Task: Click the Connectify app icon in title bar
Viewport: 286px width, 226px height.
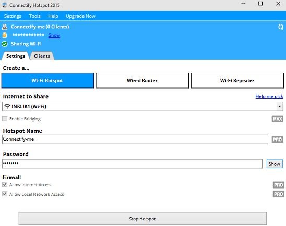Action: (x=5, y=5)
